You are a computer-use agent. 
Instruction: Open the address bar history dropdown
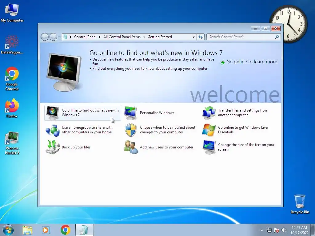tap(193, 37)
